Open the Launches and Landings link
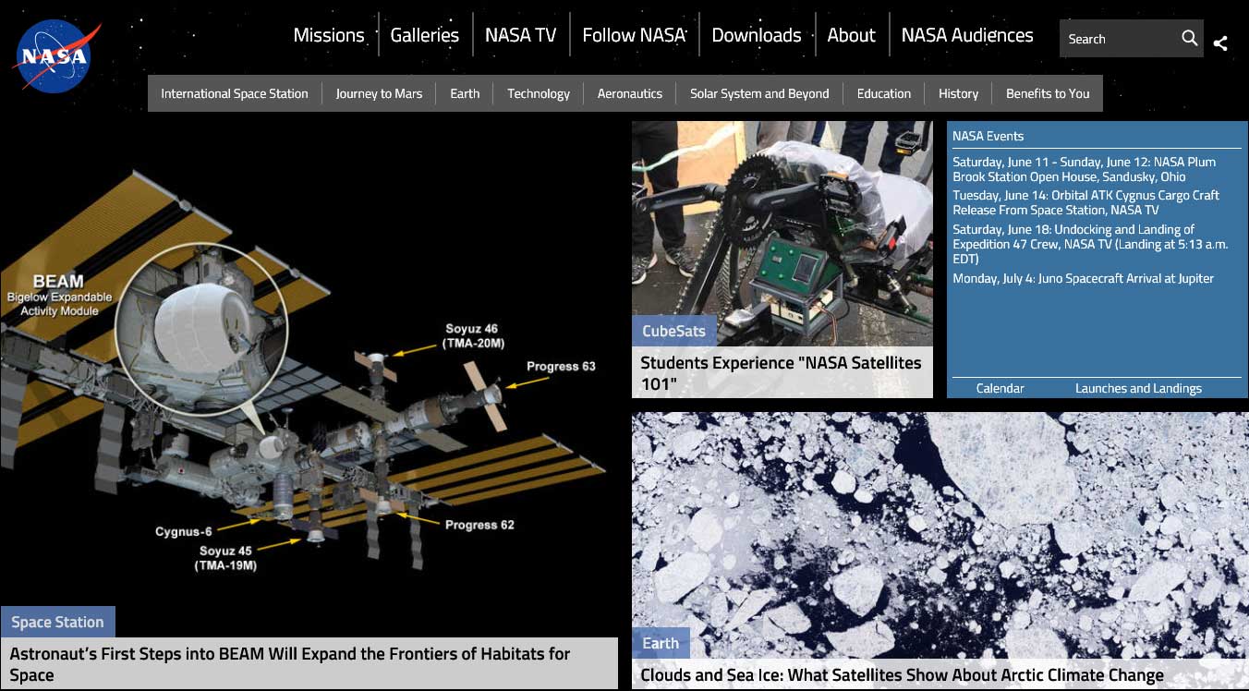The width and height of the screenshot is (1249, 691). pos(1138,388)
